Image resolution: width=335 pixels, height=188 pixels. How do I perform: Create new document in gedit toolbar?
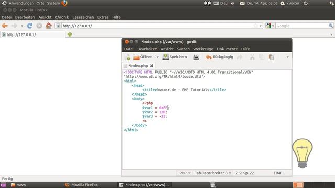click(127, 57)
